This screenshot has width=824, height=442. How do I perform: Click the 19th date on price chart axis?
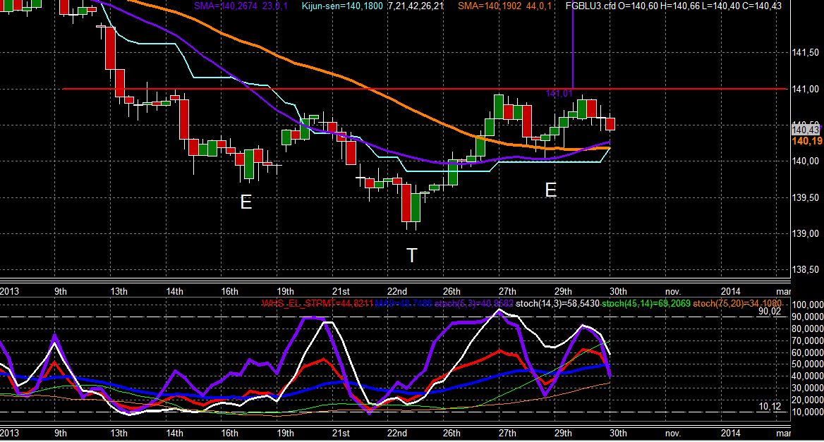(285, 291)
